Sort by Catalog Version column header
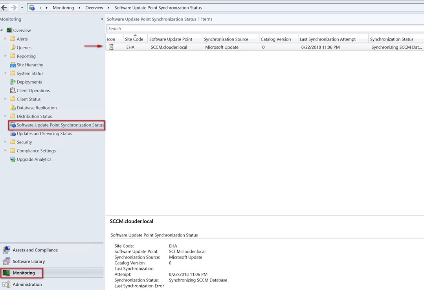Screen dimensions: 424x290 pos(279,39)
